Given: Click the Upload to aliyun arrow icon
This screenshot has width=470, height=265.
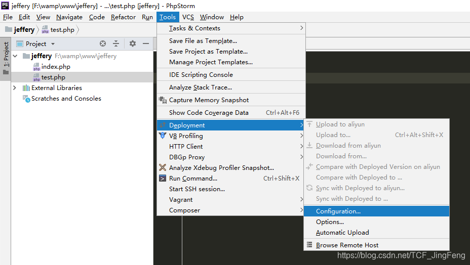Looking at the screenshot, I should pyautogui.click(x=309, y=124).
